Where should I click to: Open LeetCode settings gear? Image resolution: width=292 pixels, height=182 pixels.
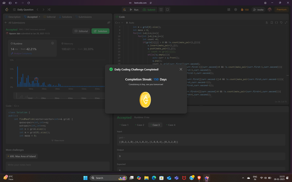coord(236,10)
